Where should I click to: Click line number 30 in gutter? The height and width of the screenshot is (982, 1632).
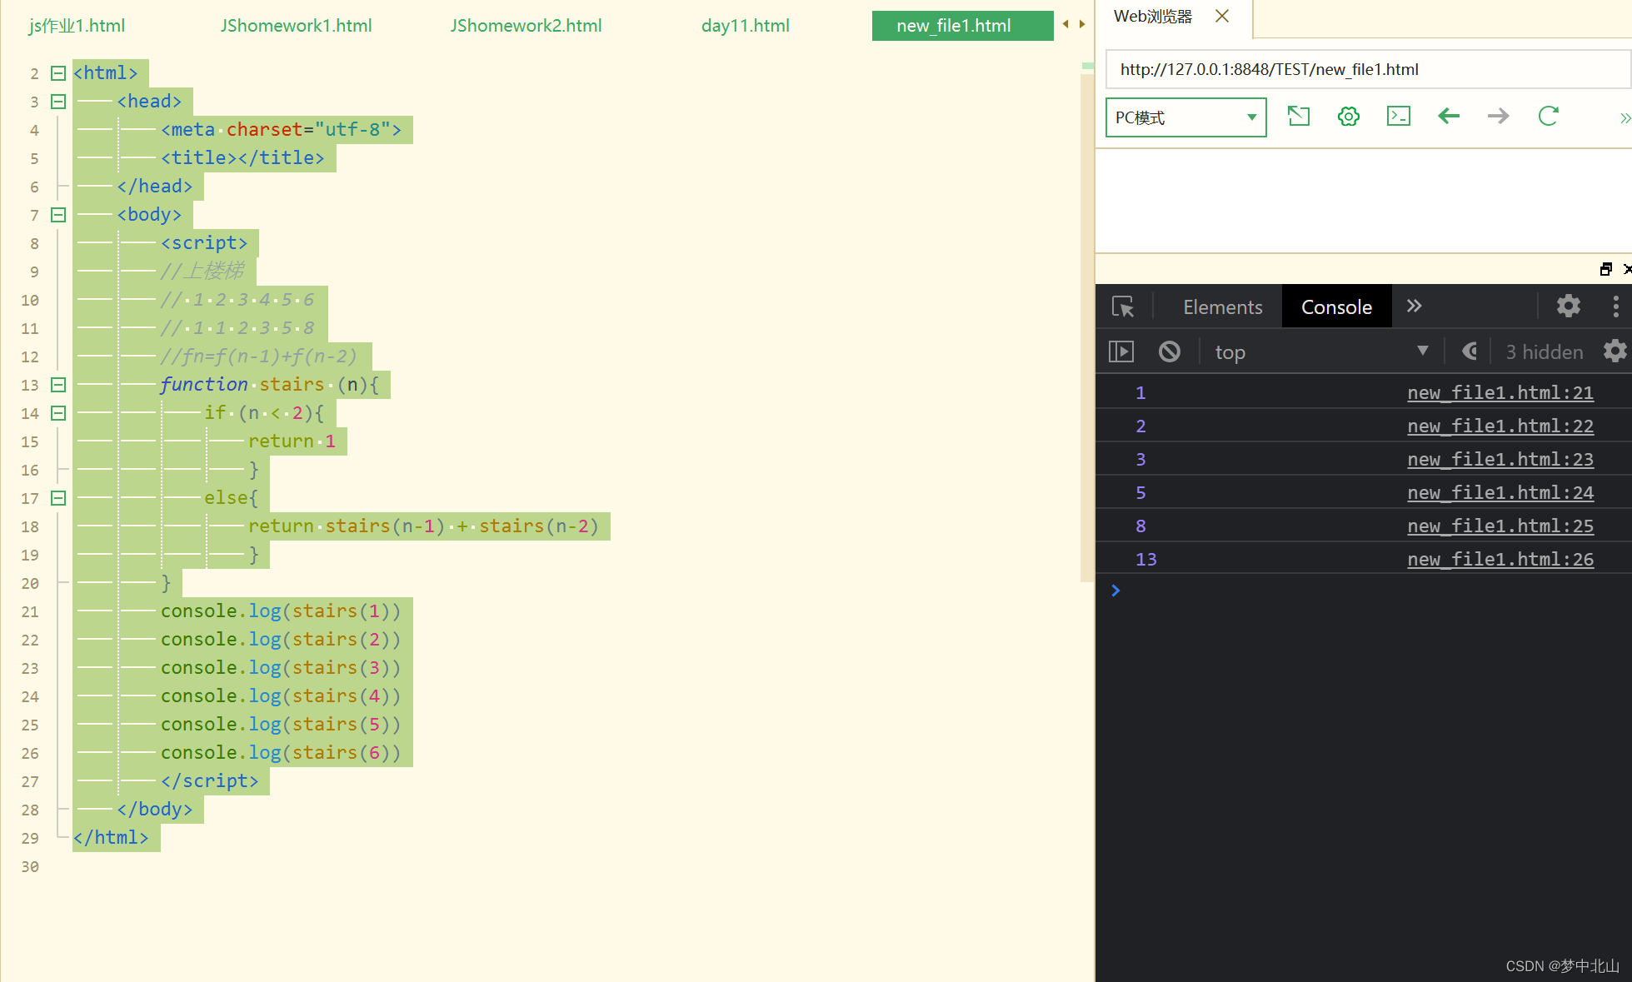point(30,866)
